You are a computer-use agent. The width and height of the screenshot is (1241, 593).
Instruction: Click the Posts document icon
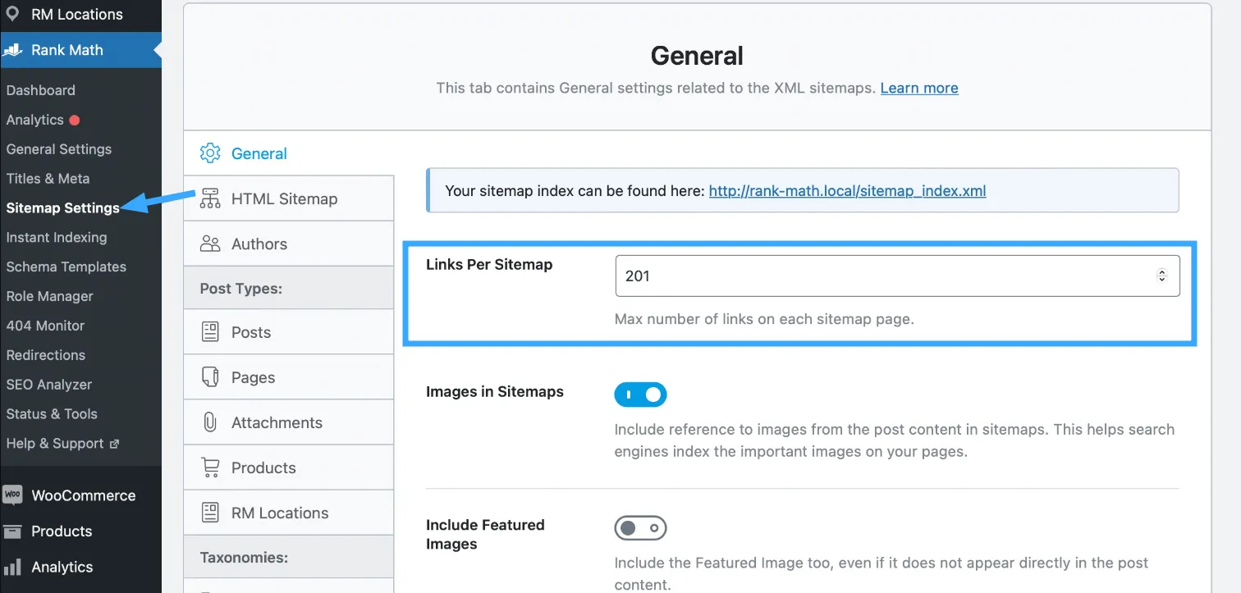(211, 331)
